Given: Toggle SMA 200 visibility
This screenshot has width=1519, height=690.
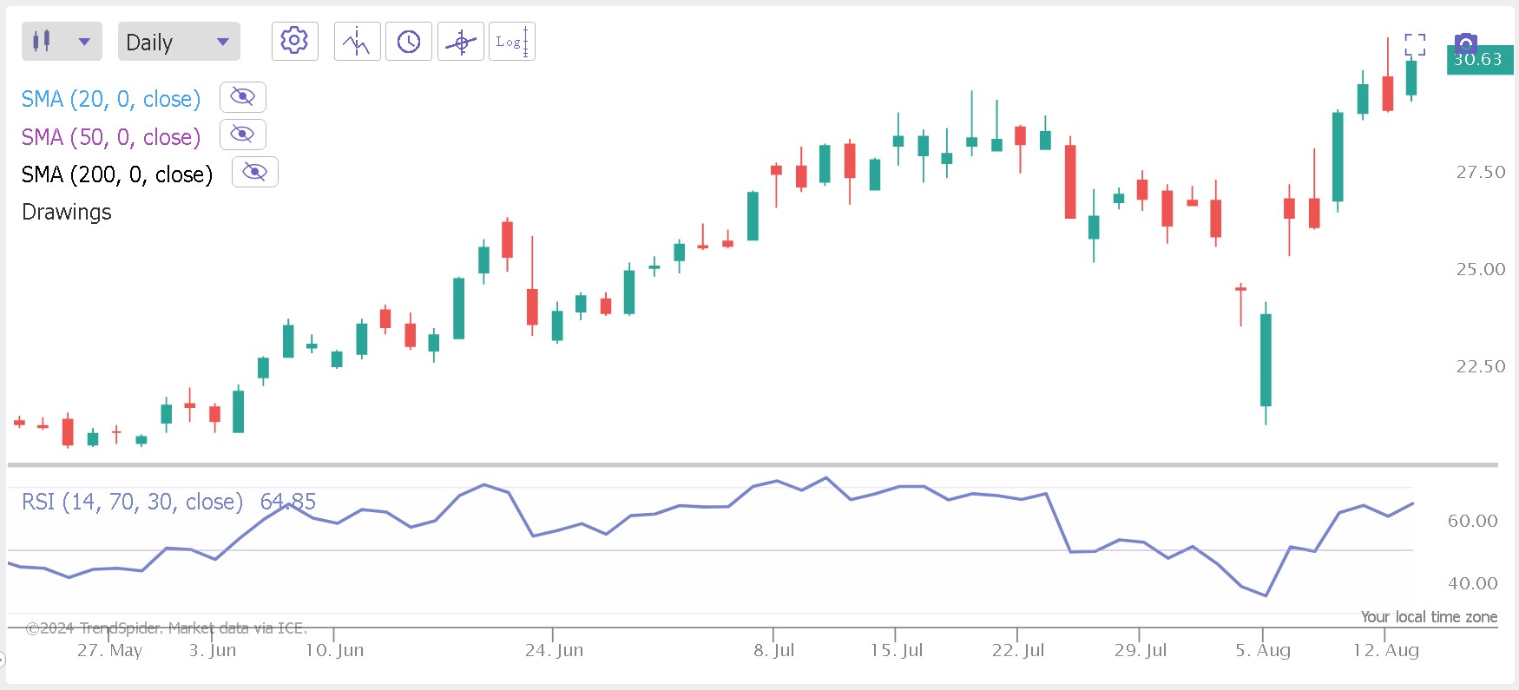Looking at the screenshot, I should (255, 172).
